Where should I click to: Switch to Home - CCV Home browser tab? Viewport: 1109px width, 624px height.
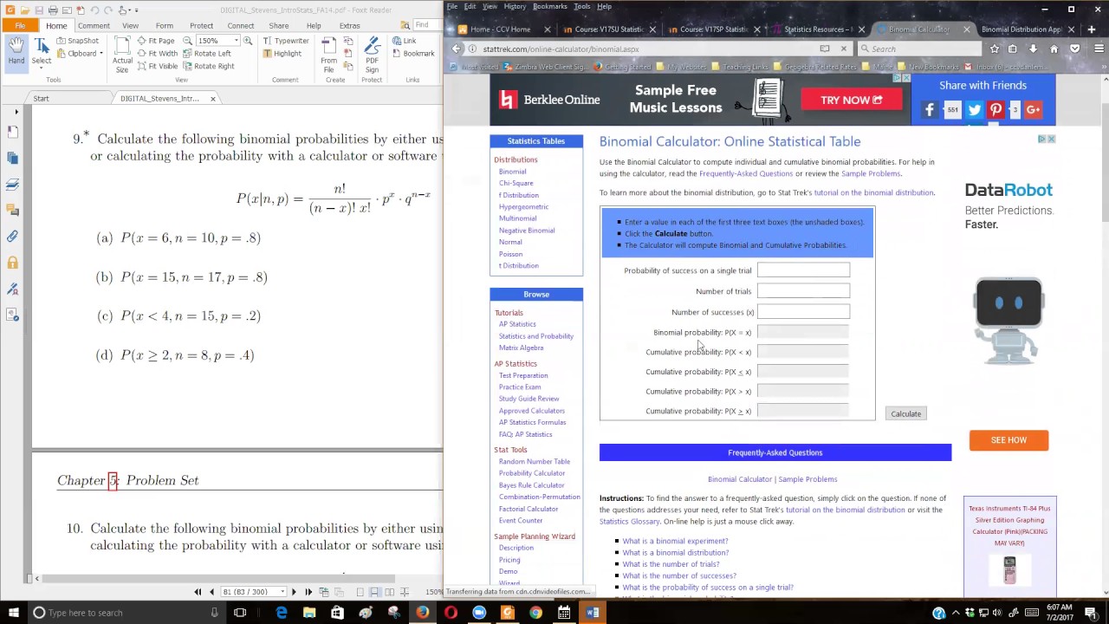[500, 29]
